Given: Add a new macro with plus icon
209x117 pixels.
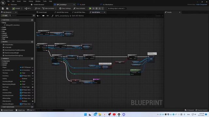Looking at the screenshot, I should [x=32, y=42].
